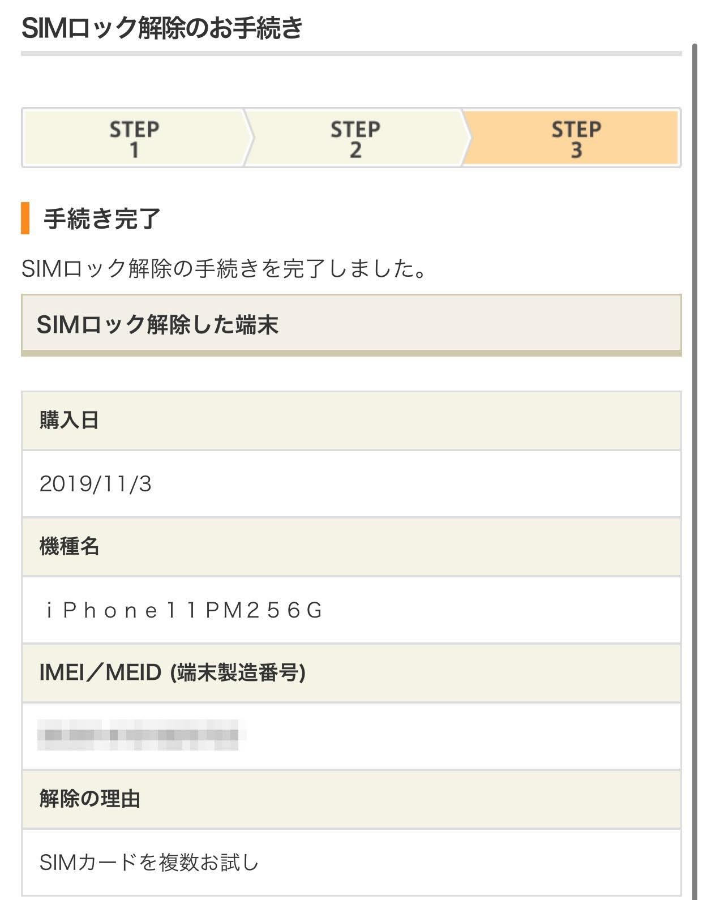The width and height of the screenshot is (703, 900).
Task: Click the vertical scrollbar on the right edge
Action: point(695,453)
